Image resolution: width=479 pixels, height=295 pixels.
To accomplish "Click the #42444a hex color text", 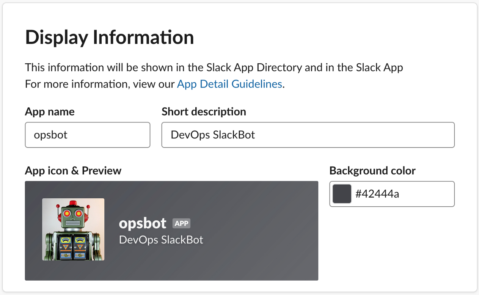I will click(x=377, y=194).
